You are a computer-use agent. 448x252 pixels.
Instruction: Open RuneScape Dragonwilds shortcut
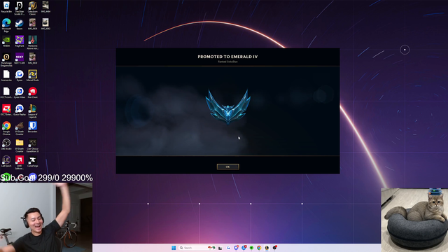6,59
